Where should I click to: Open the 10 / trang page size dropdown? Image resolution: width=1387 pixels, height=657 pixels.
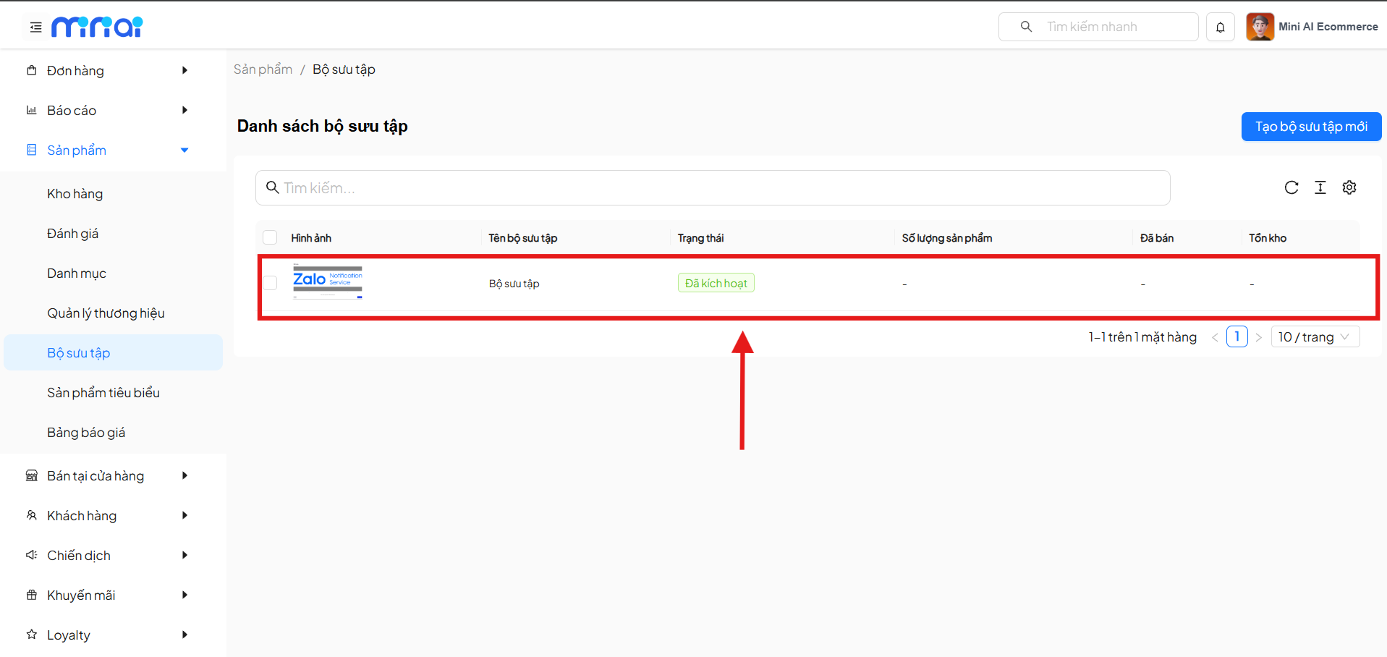click(1315, 337)
